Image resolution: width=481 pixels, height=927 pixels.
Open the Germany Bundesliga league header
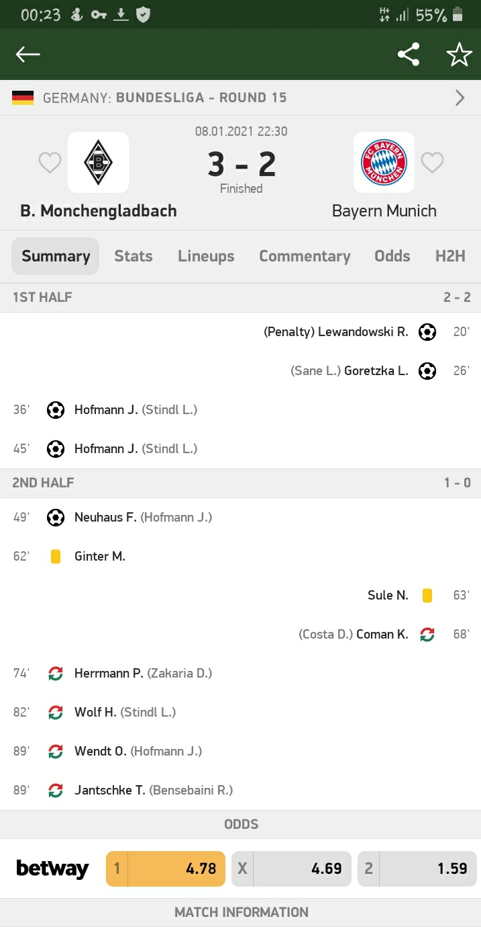tap(164, 98)
